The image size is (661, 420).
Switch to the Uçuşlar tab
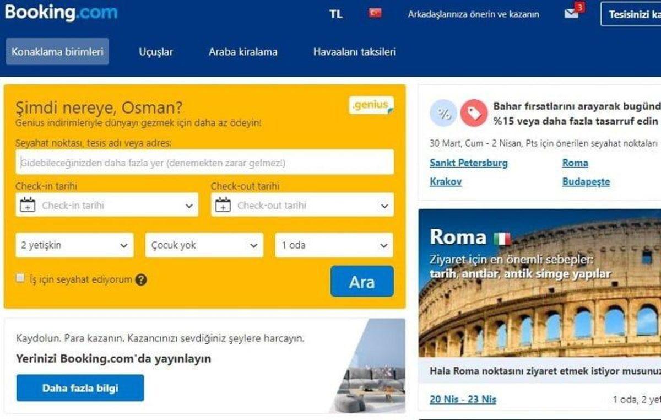tap(156, 51)
